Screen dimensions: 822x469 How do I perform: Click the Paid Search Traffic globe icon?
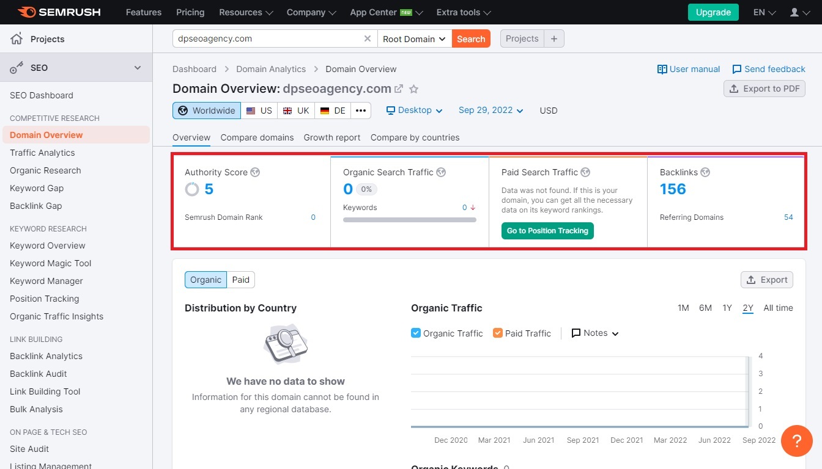click(x=585, y=172)
